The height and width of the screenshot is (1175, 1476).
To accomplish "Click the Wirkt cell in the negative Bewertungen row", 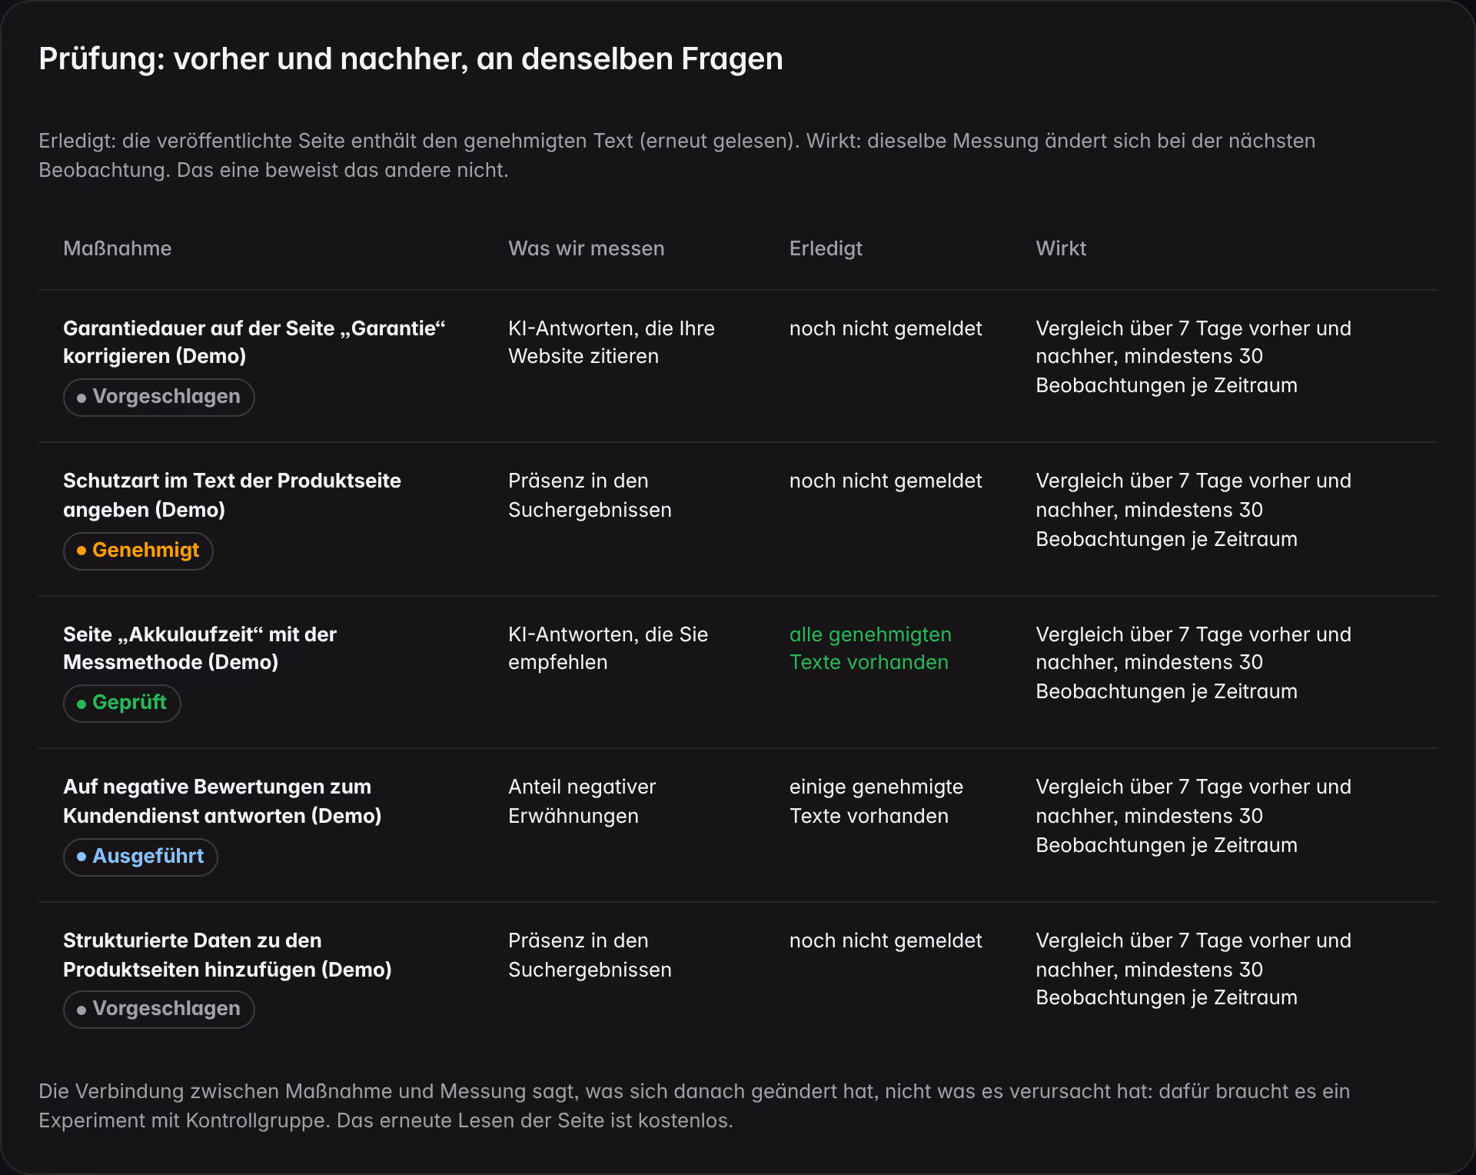I will click(x=1193, y=816).
